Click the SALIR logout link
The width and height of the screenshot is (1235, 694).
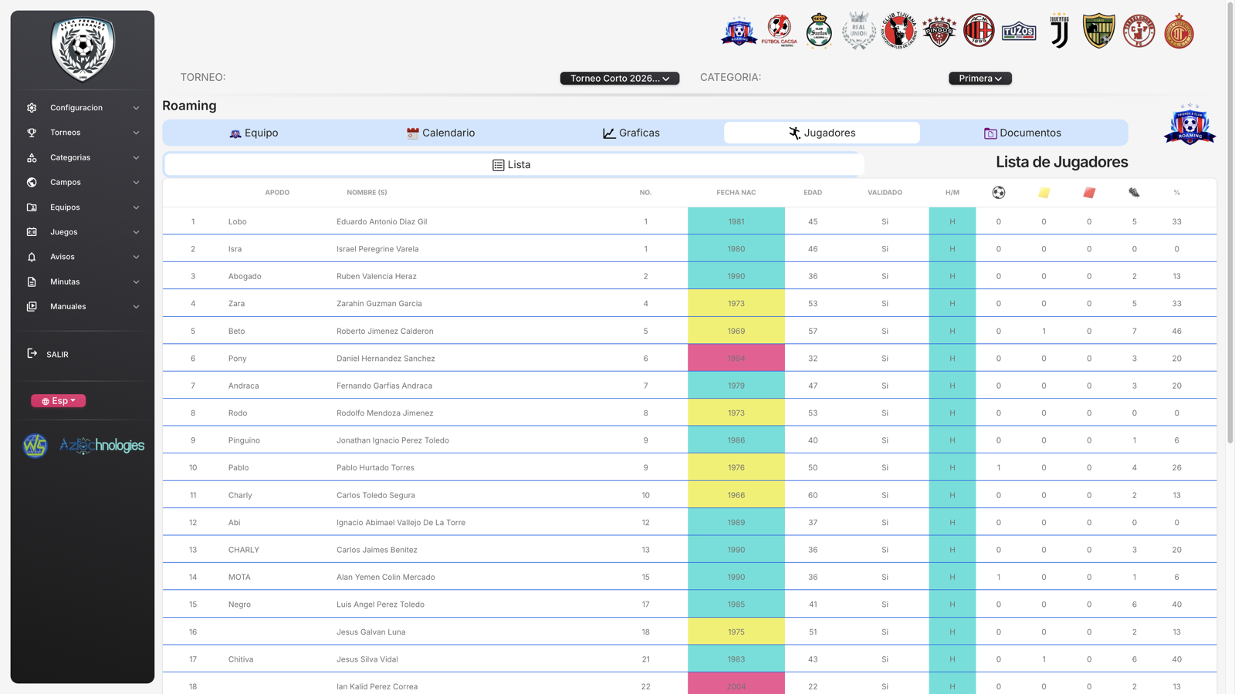tap(57, 355)
